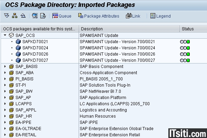Click status light of SAPKD70027
This screenshot has width=207, height=138.
tap(185, 60)
